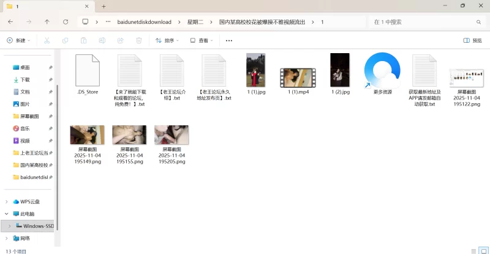Click the Copy icon in toolbar
Viewport: 490px width, 254px height.
65,41
